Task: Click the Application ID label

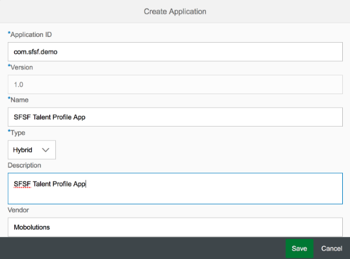Action: [30, 34]
